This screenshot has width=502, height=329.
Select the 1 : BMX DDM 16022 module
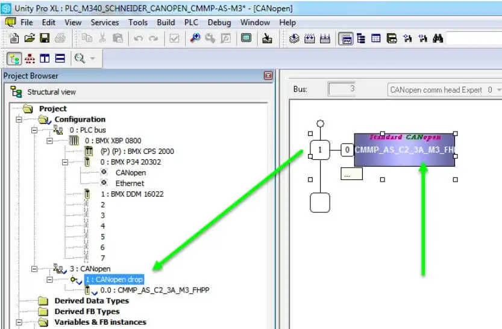(x=132, y=194)
